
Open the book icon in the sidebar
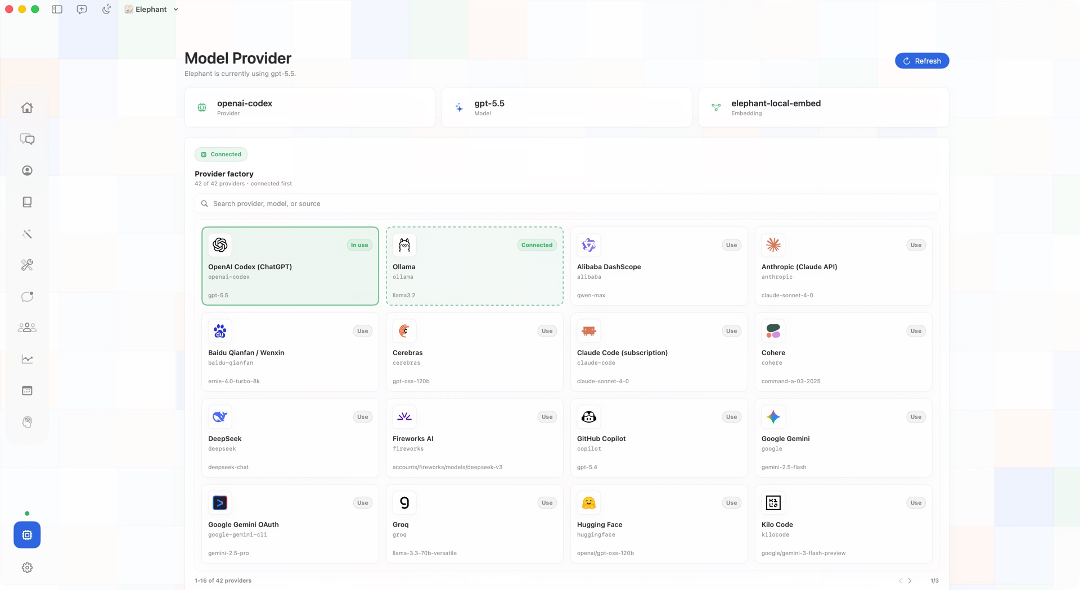27,202
